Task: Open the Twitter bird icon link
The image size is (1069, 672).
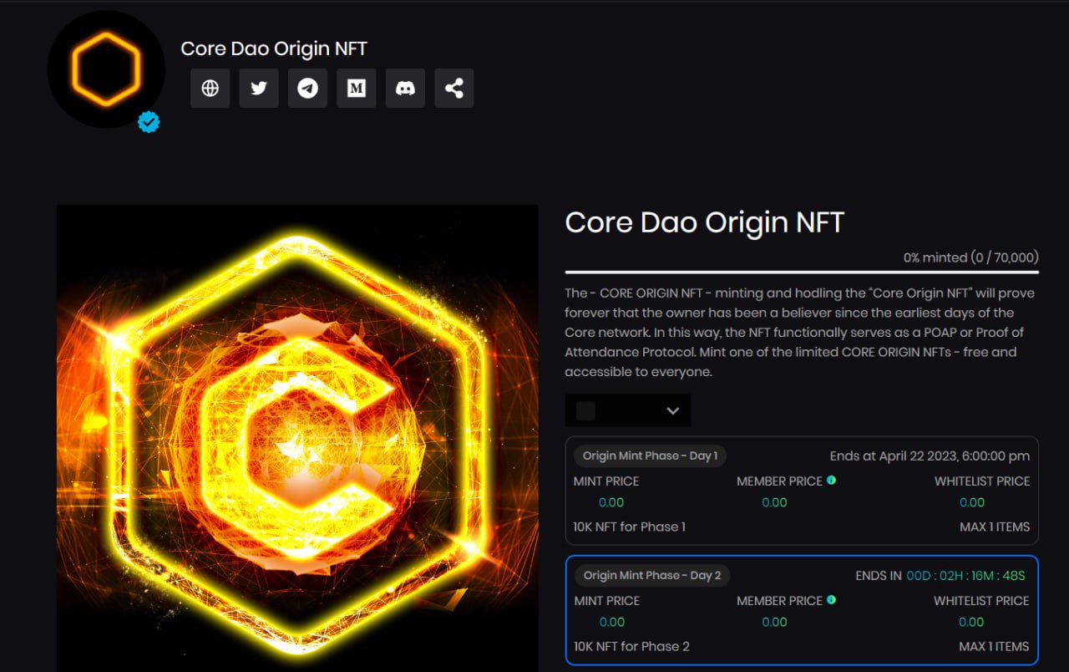Action: [x=259, y=88]
